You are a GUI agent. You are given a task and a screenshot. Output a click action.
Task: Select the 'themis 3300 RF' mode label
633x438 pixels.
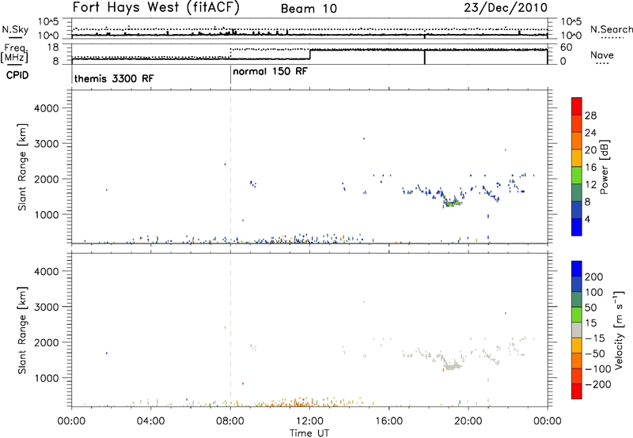point(114,78)
